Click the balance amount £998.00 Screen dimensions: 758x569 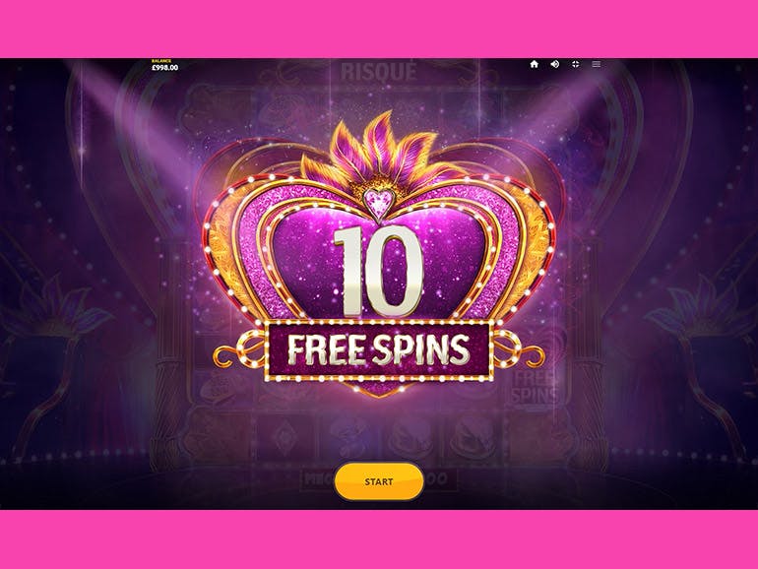tap(164, 68)
